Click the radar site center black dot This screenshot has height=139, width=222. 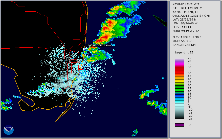pos(66,82)
